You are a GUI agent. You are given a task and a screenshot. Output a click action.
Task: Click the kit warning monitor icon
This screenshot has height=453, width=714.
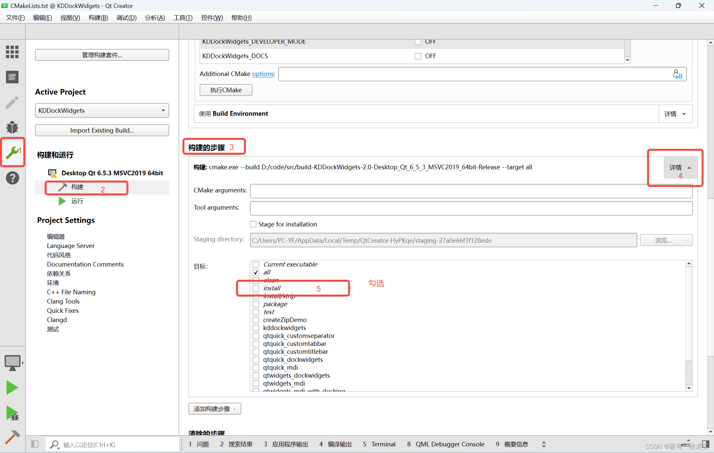coord(52,173)
